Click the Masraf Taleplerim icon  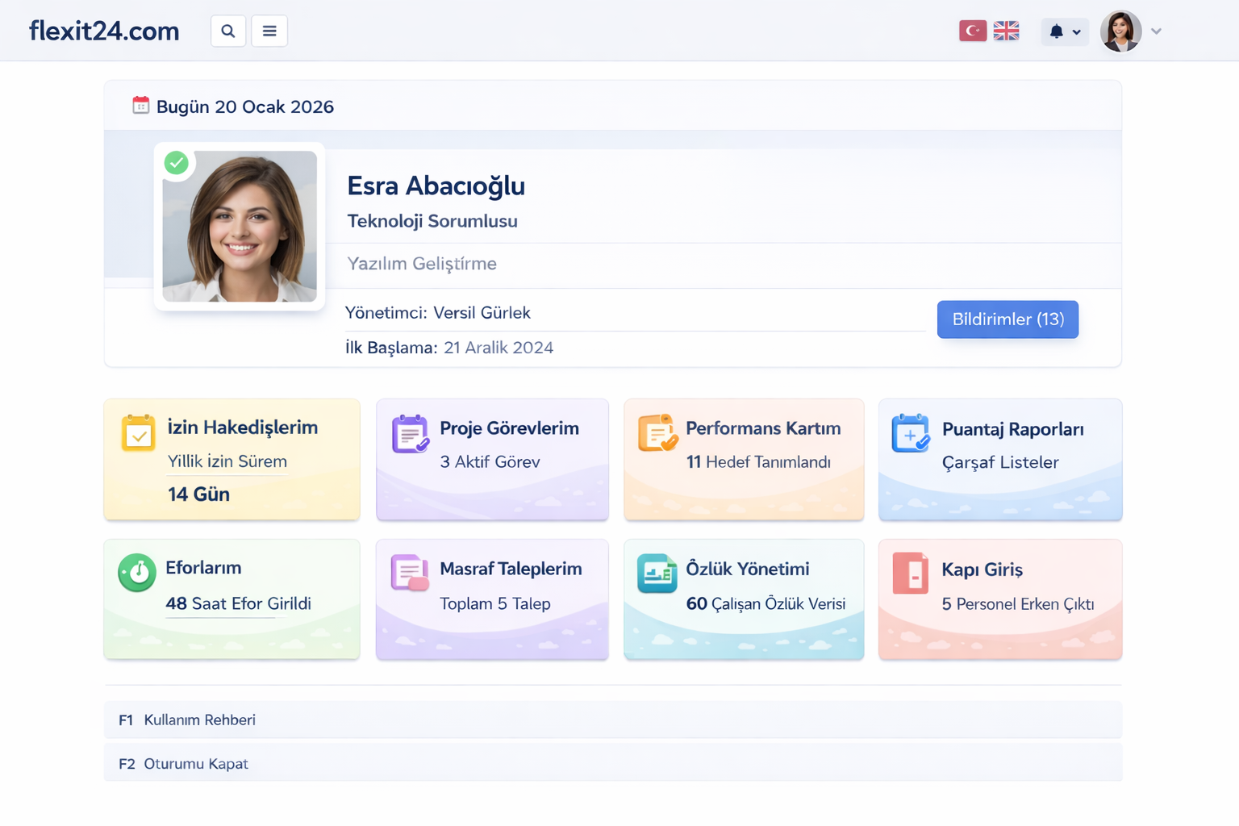410,574
